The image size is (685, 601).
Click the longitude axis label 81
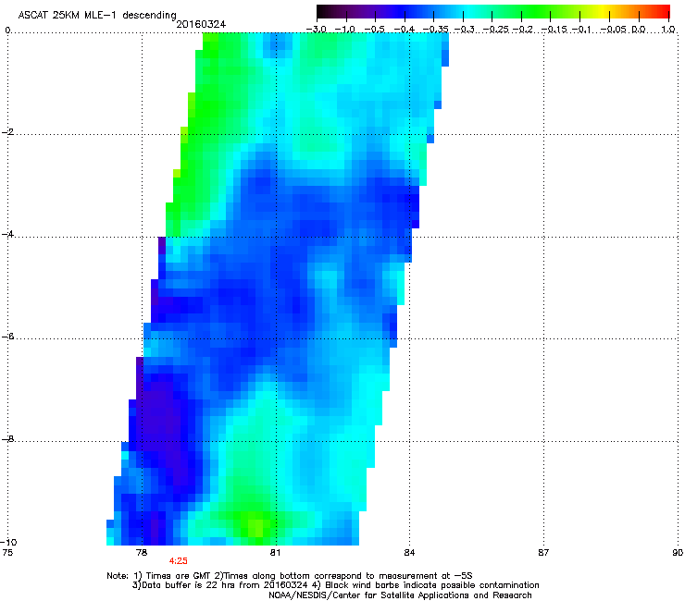click(275, 553)
